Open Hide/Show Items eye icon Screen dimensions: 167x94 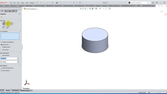[100, 9]
